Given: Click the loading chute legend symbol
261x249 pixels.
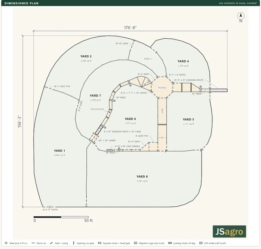Looking at the screenshot, I should 170,243.
